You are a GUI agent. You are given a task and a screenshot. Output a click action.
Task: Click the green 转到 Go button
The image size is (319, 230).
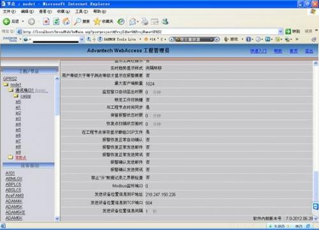[293, 31]
